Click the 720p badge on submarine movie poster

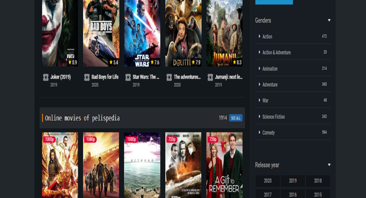(172, 139)
